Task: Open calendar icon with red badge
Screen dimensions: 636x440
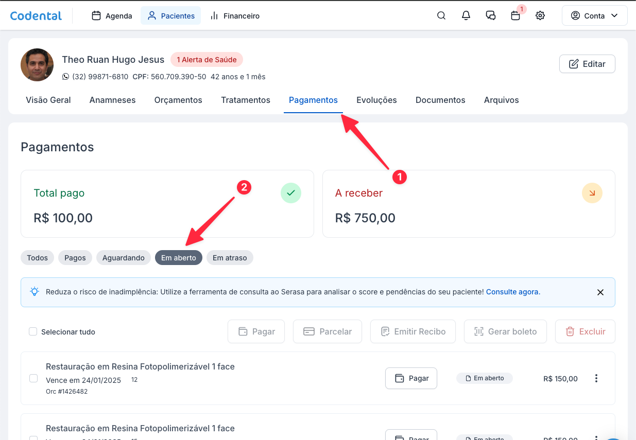Action: tap(515, 15)
